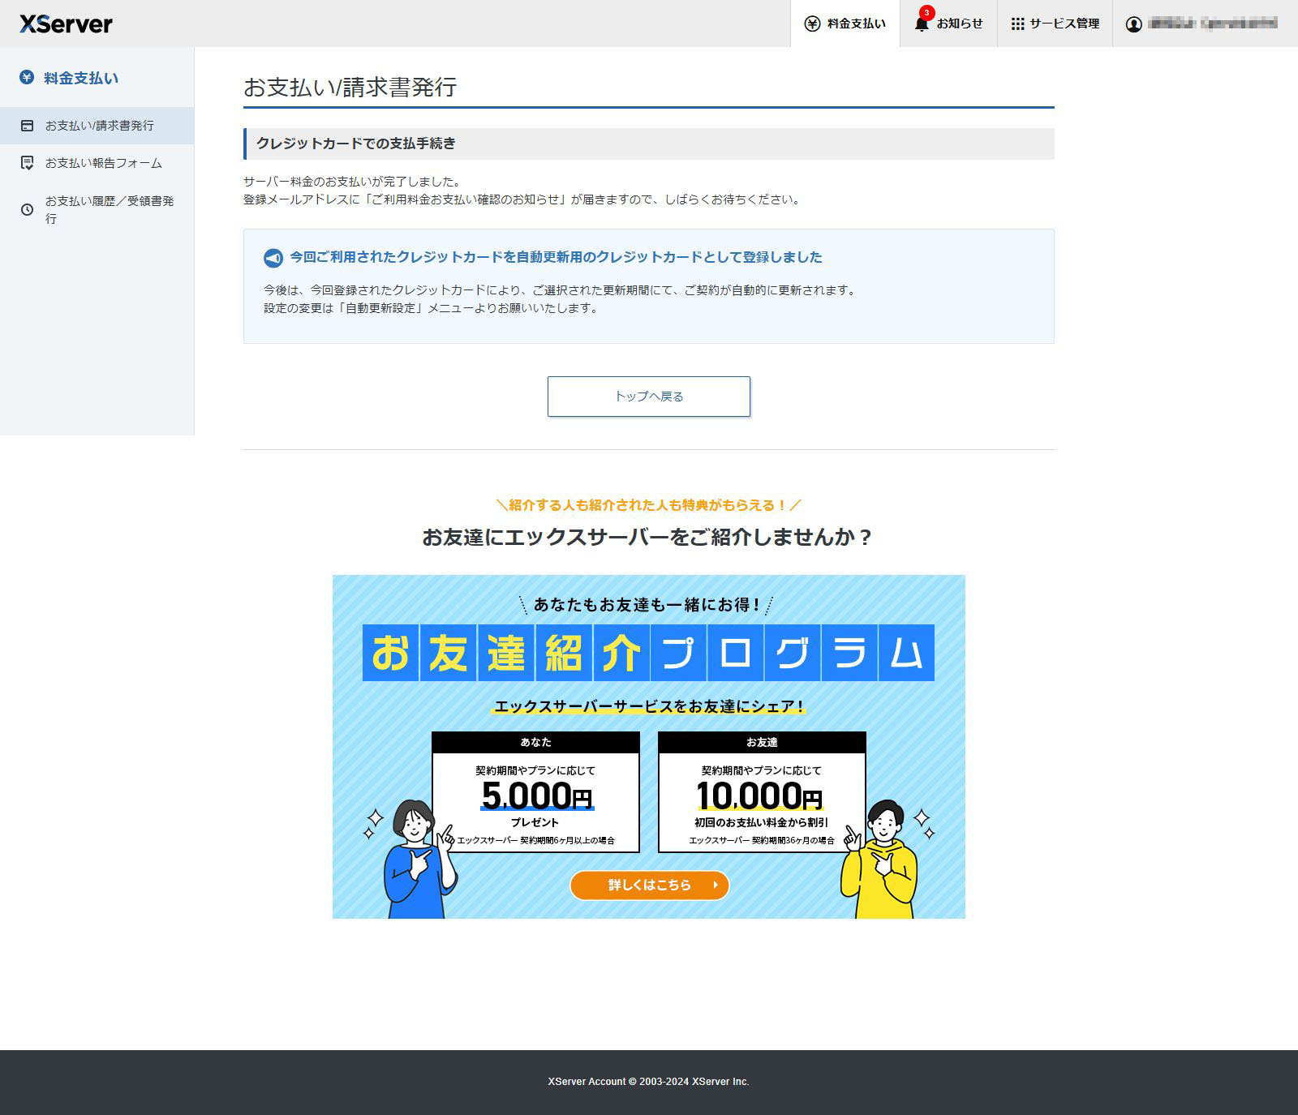Open the user account avatar icon

(1133, 24)
